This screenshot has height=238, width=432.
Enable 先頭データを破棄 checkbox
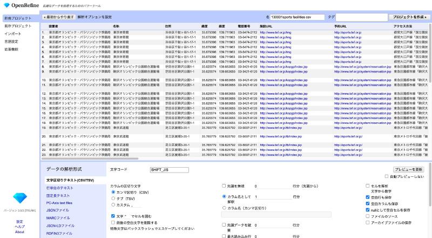click(224, 224)
